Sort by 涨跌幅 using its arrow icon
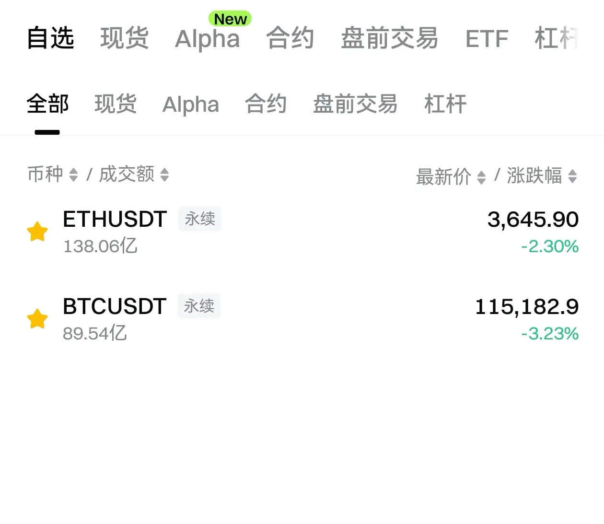This screenshot has height=524, width=604. (x=572, y=176)
